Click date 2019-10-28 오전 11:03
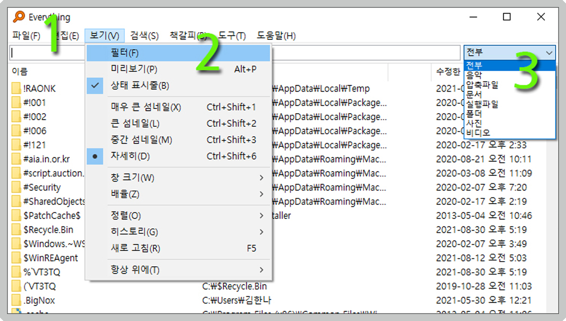 (x=484, y=286)
